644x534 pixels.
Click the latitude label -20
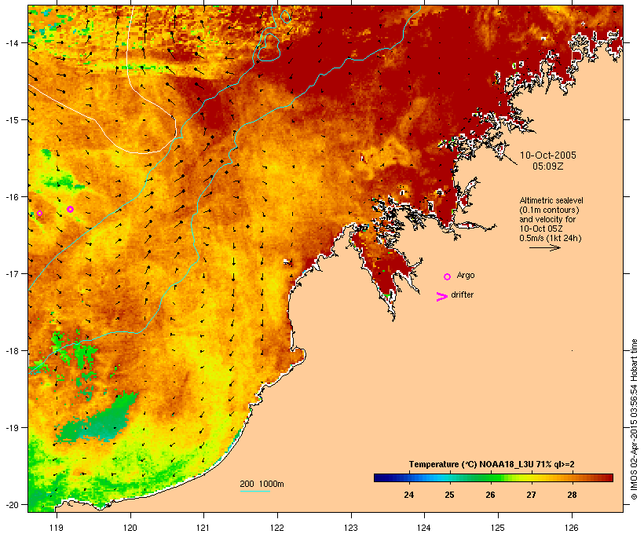tap(11, 505)
